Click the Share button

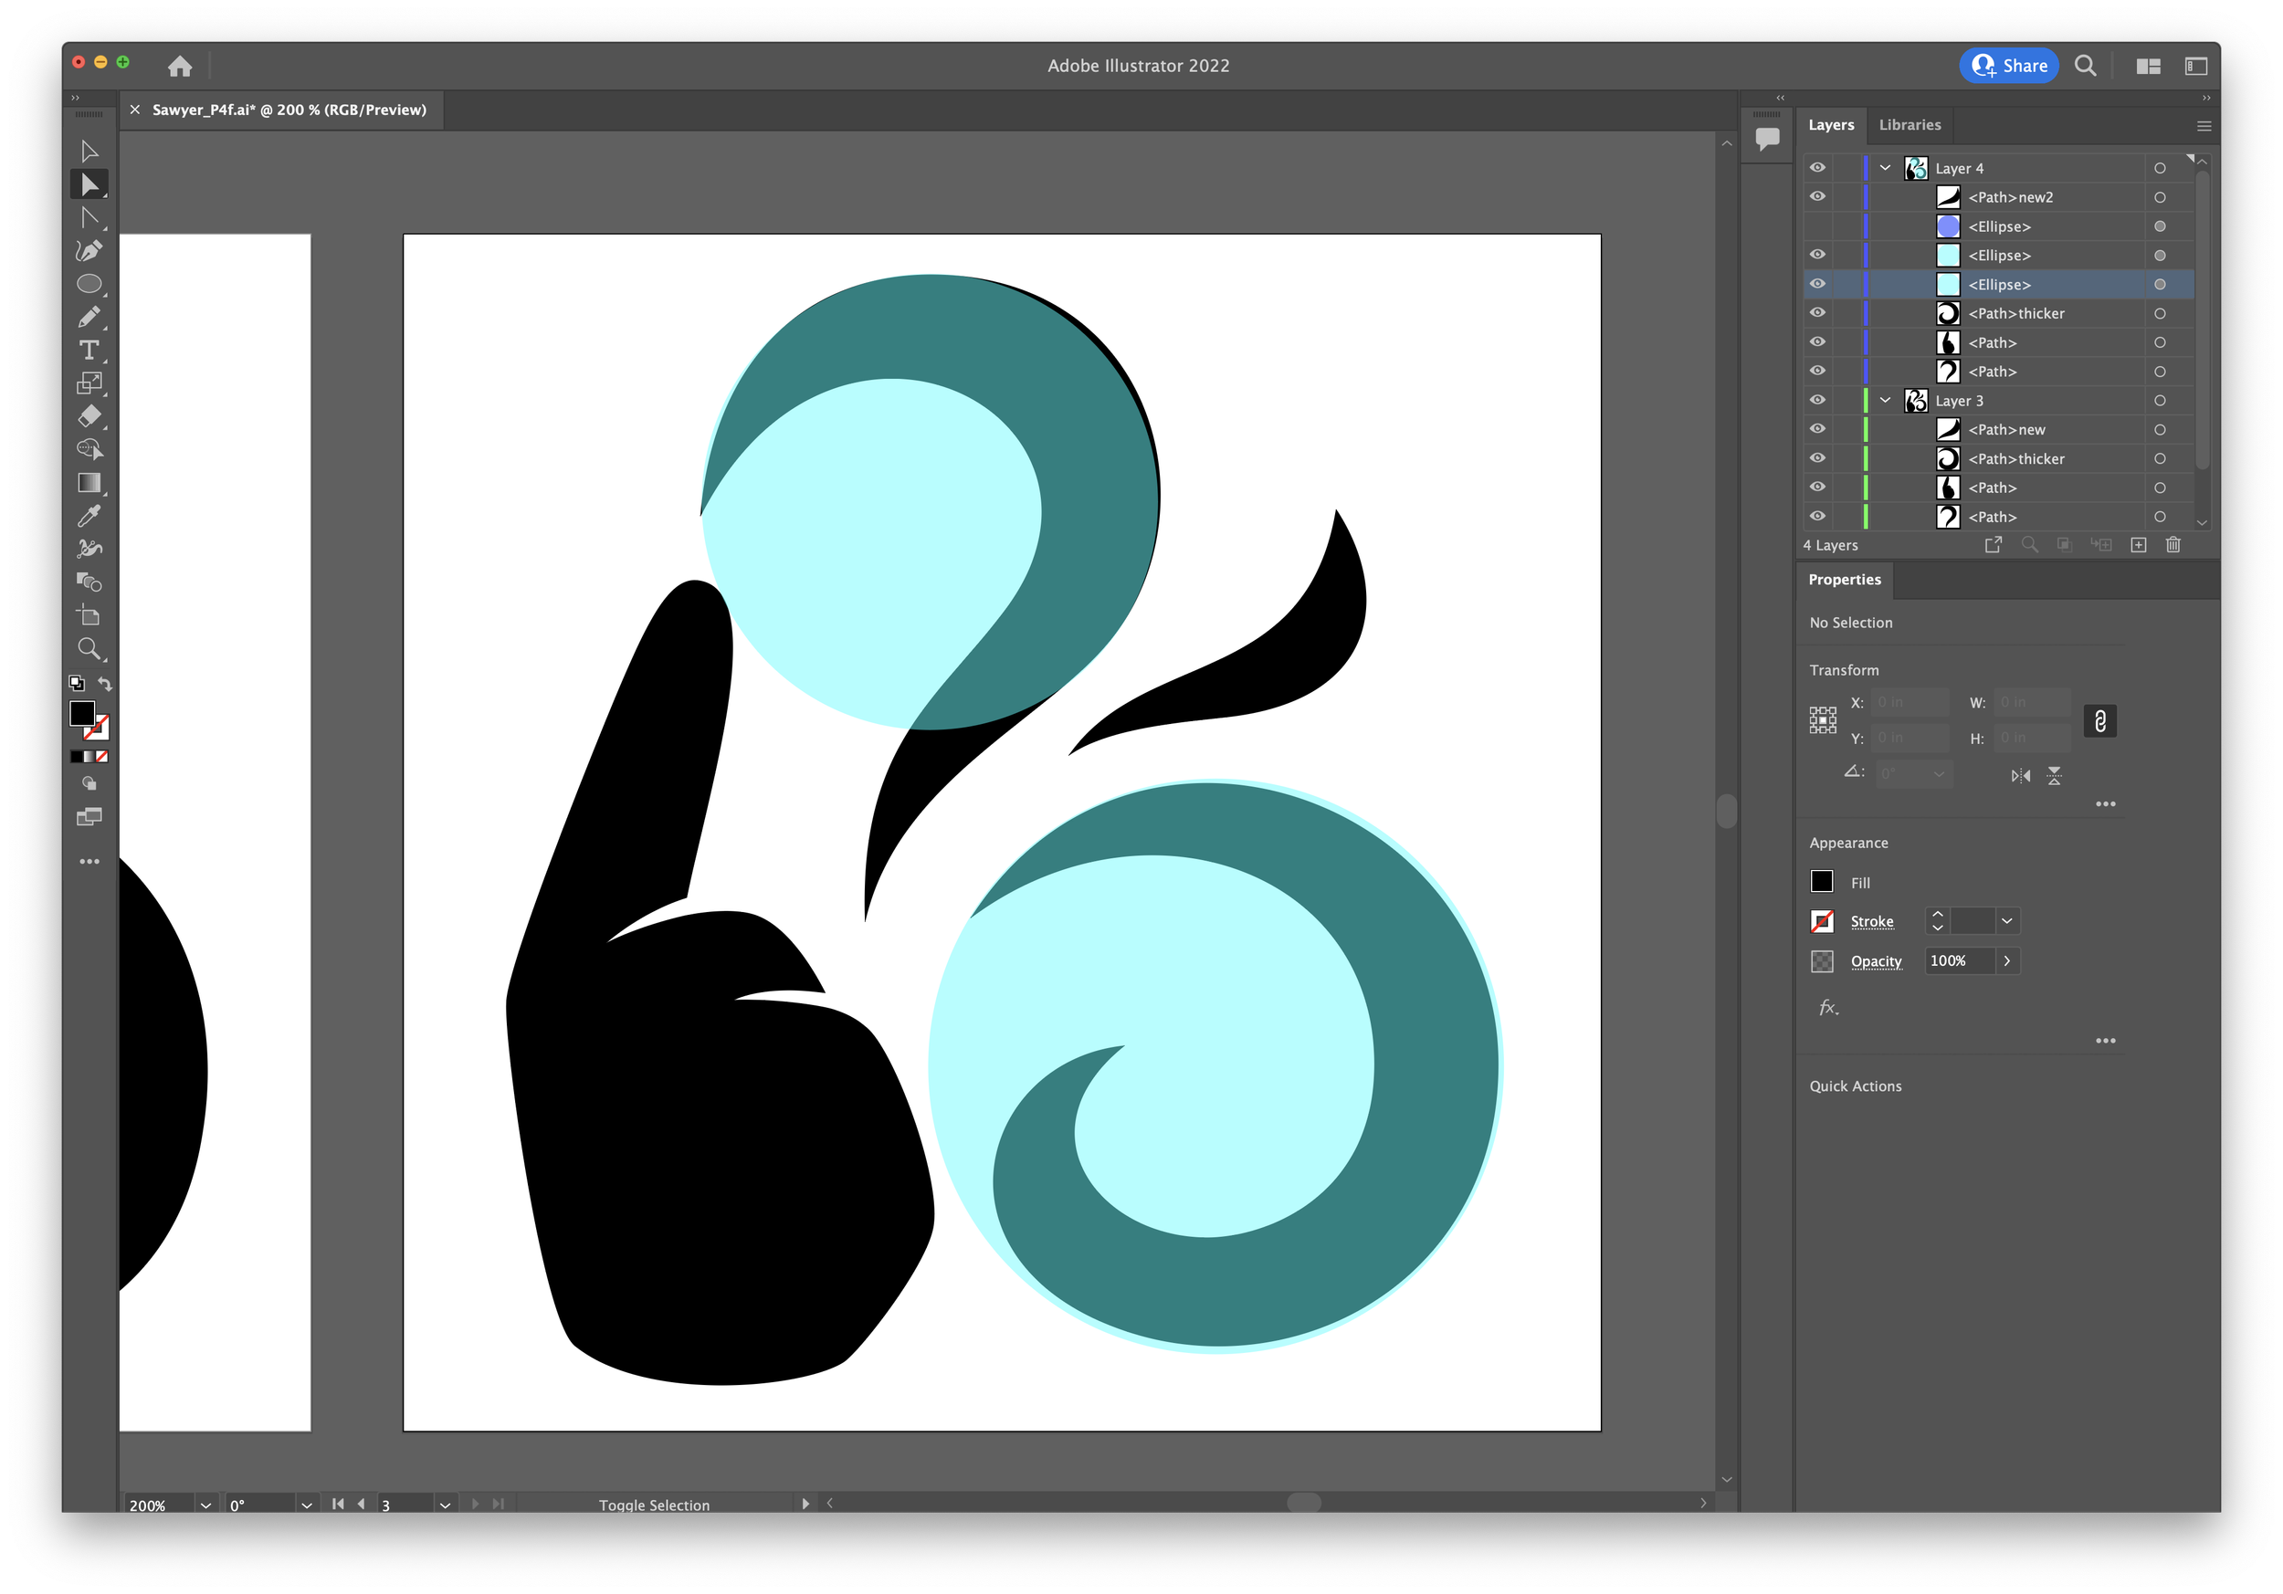(x=2008, y=66)
